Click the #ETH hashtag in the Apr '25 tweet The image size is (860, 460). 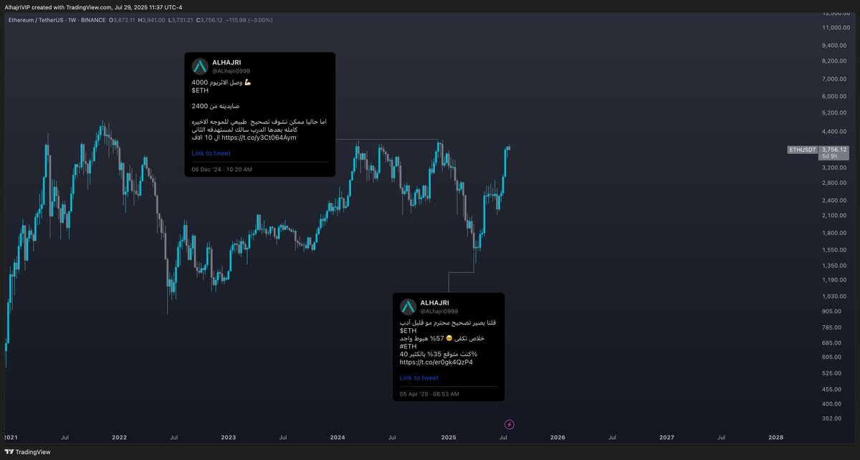point(408,346)
